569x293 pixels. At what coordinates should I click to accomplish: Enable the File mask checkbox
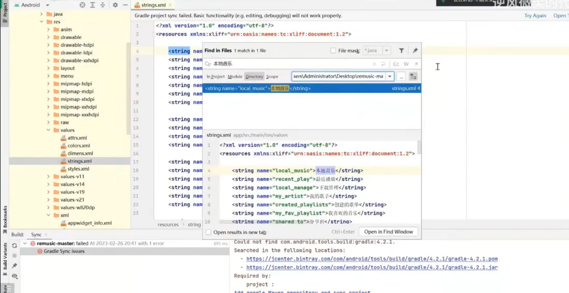click(333, 51)
